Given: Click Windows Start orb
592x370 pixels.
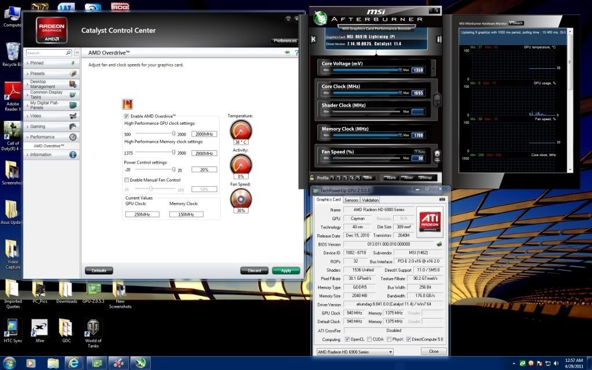Looking at the screenshot, I should coord(9,363).
